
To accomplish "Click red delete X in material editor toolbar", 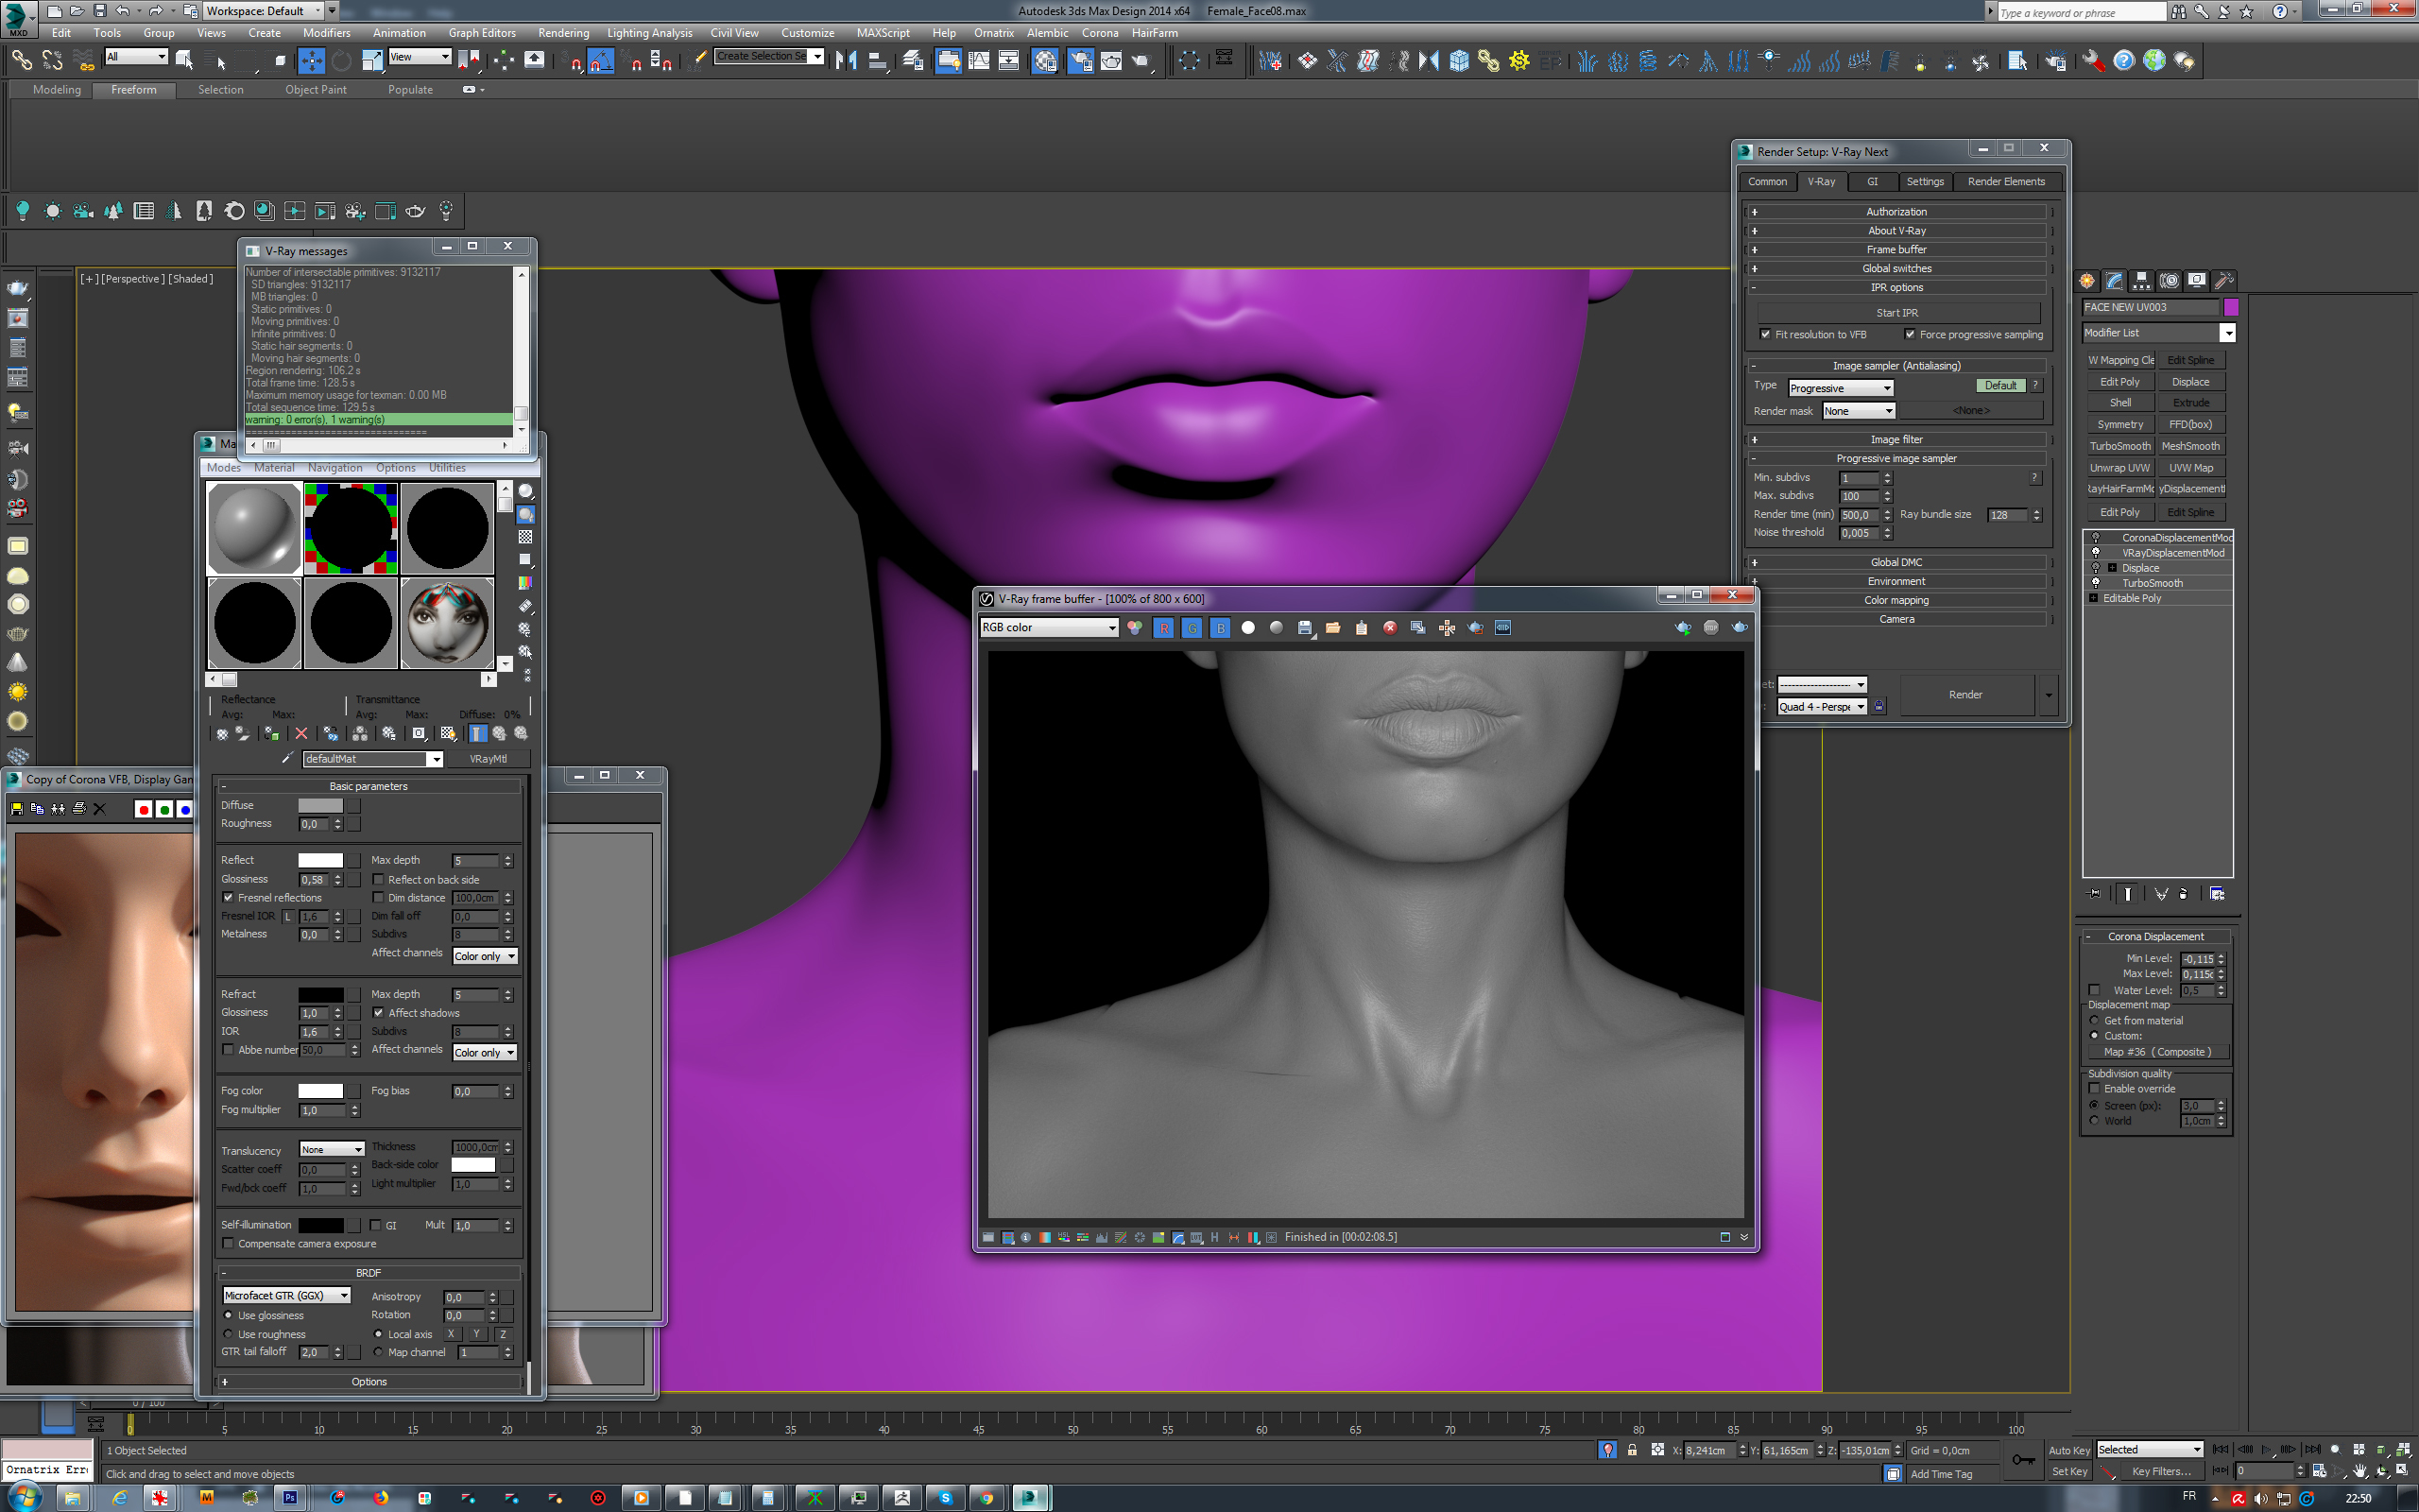I will (x=300, y=733).
